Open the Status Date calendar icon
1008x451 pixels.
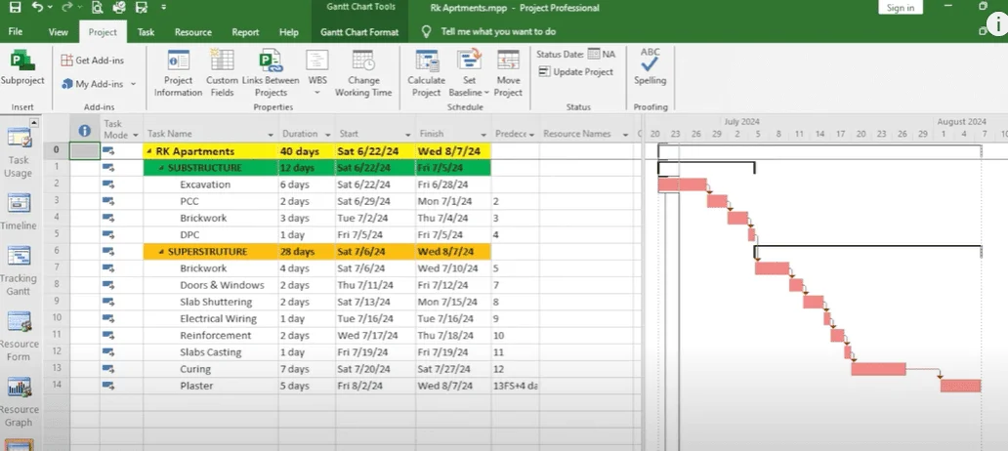593,54
